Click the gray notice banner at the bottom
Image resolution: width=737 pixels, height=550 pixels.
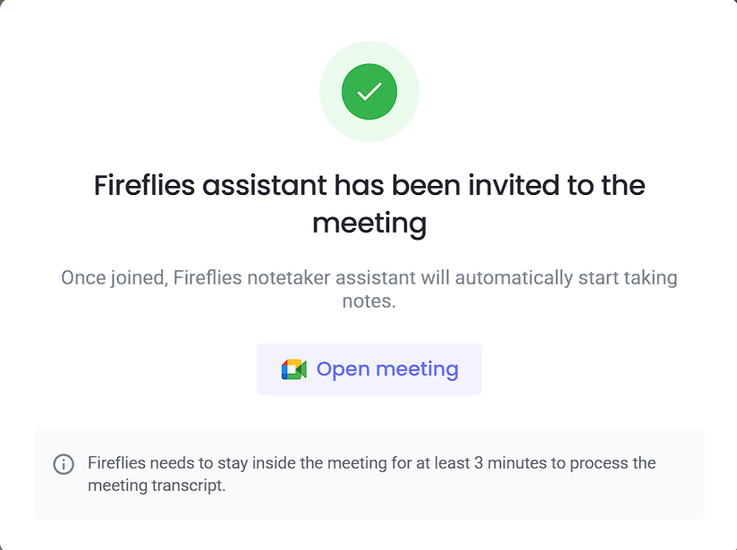369,474
